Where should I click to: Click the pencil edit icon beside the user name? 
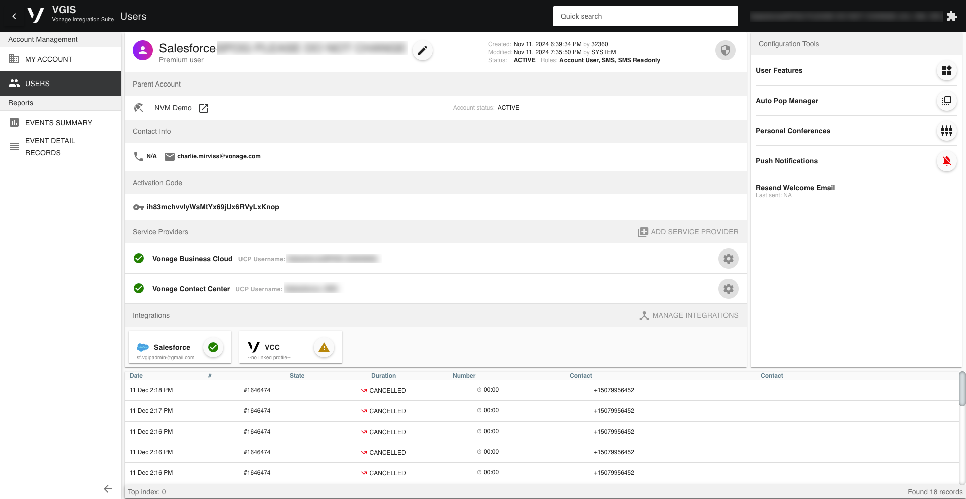coord(423,50)
